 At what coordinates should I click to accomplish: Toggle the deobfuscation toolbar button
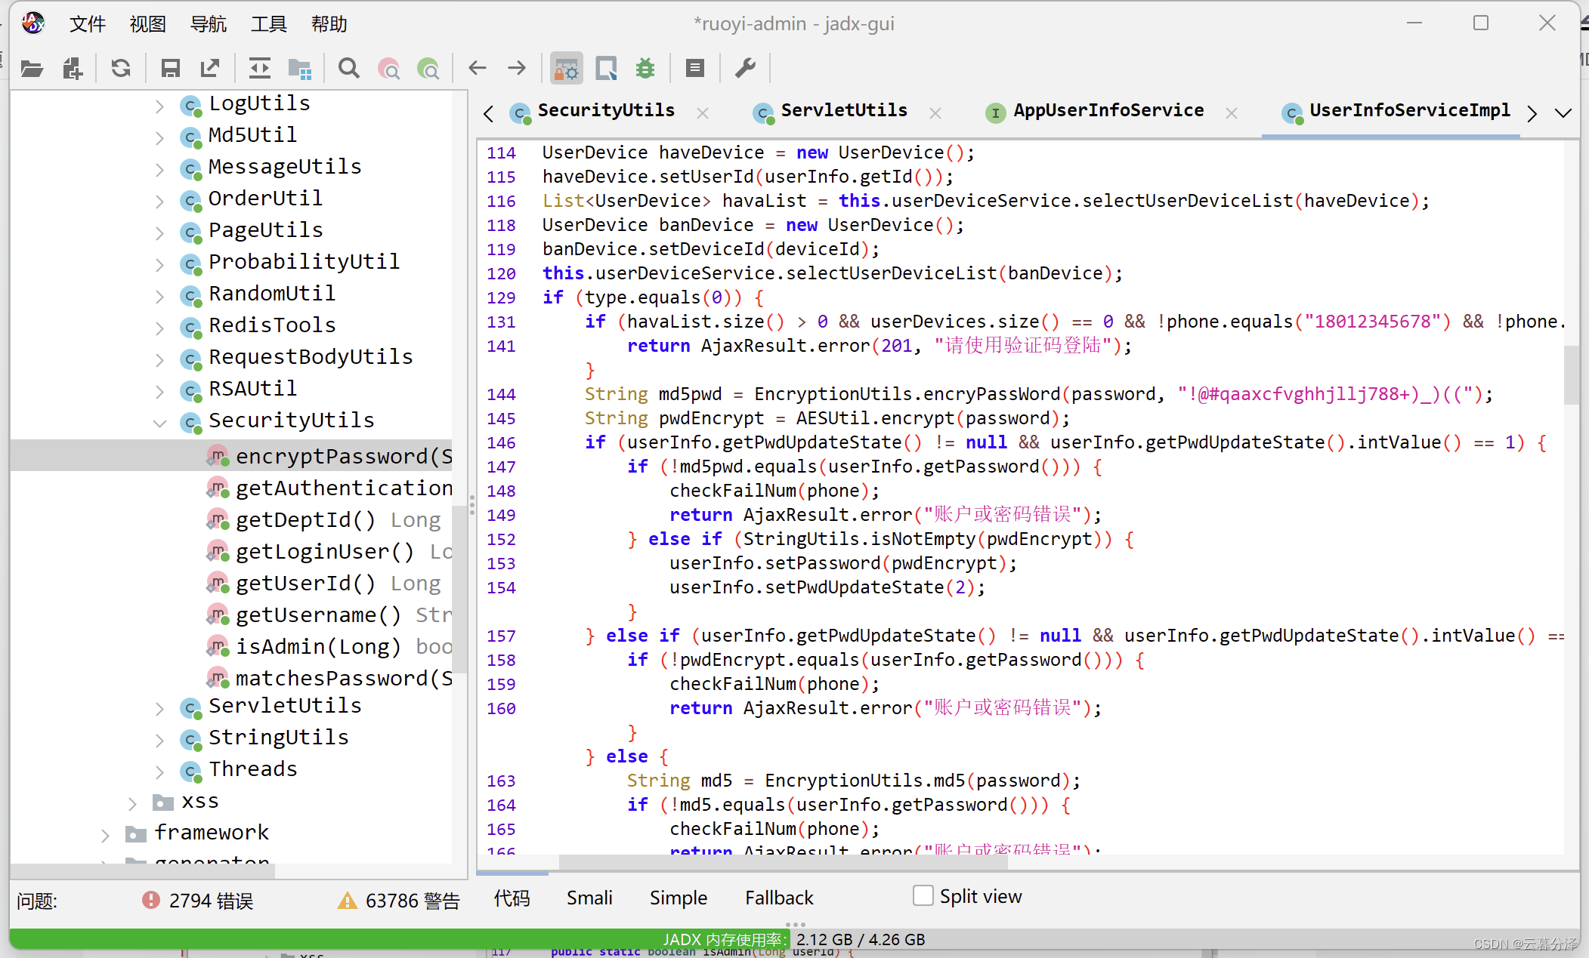566,69
